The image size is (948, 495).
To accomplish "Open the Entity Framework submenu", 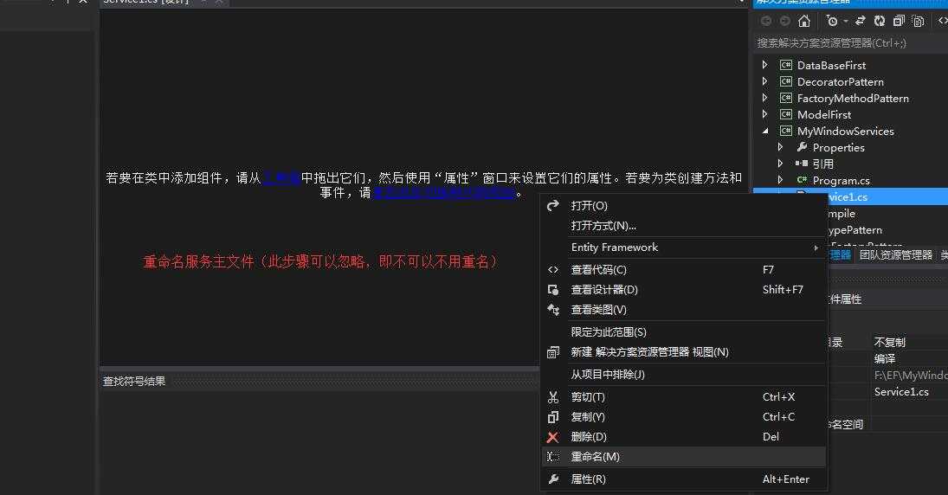I will tap(683, 247).
